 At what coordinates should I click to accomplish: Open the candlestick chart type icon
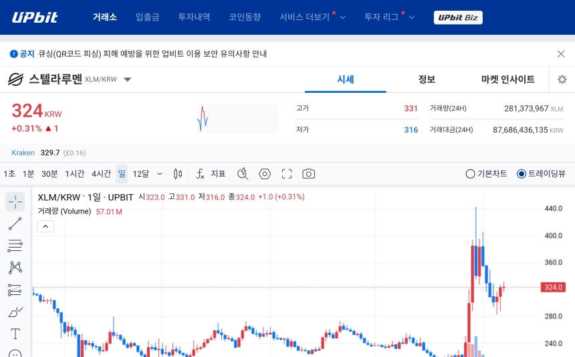[x=178, y=174]
